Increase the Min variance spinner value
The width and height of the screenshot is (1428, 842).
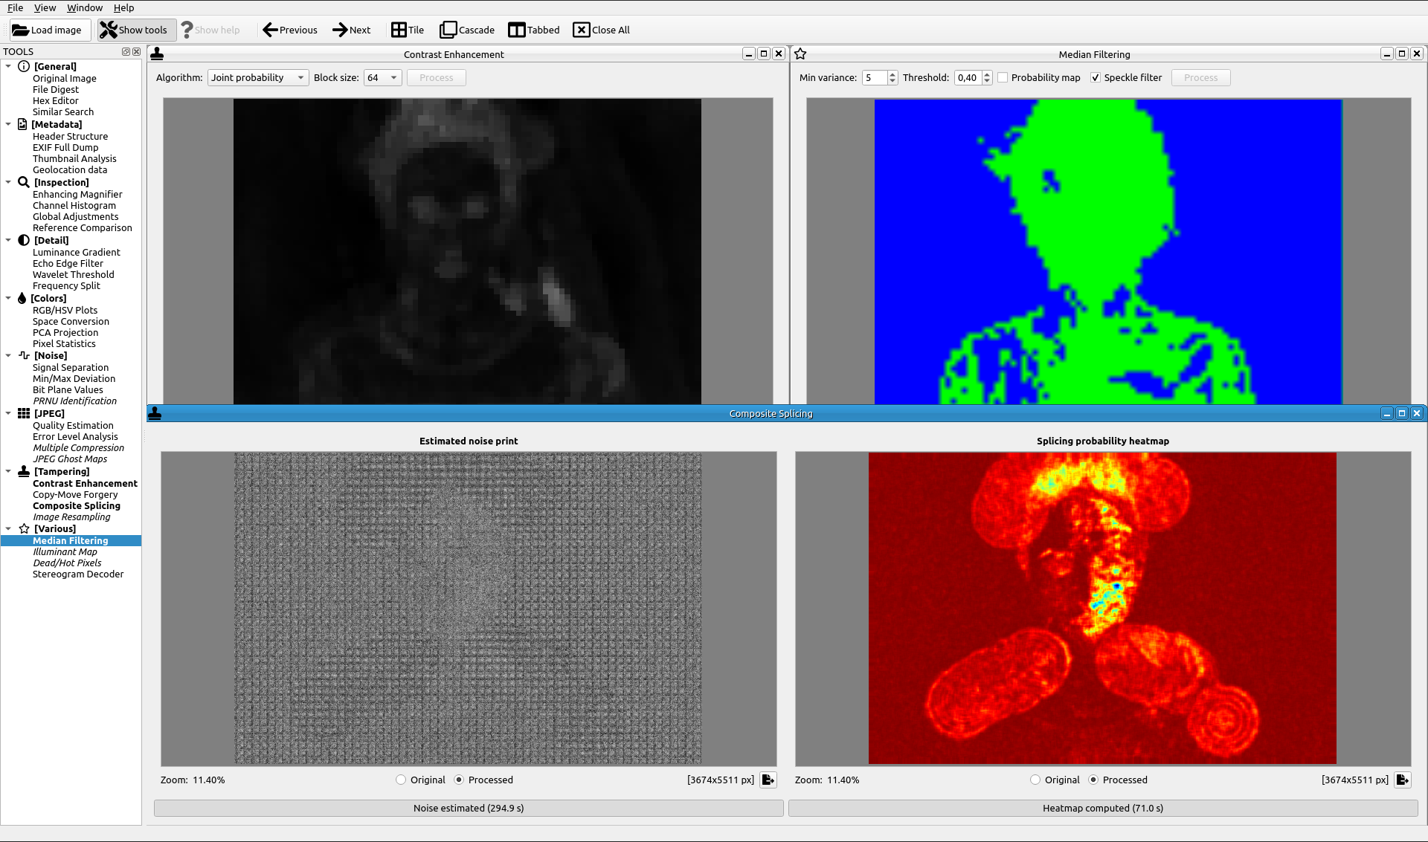pos(892,74)
